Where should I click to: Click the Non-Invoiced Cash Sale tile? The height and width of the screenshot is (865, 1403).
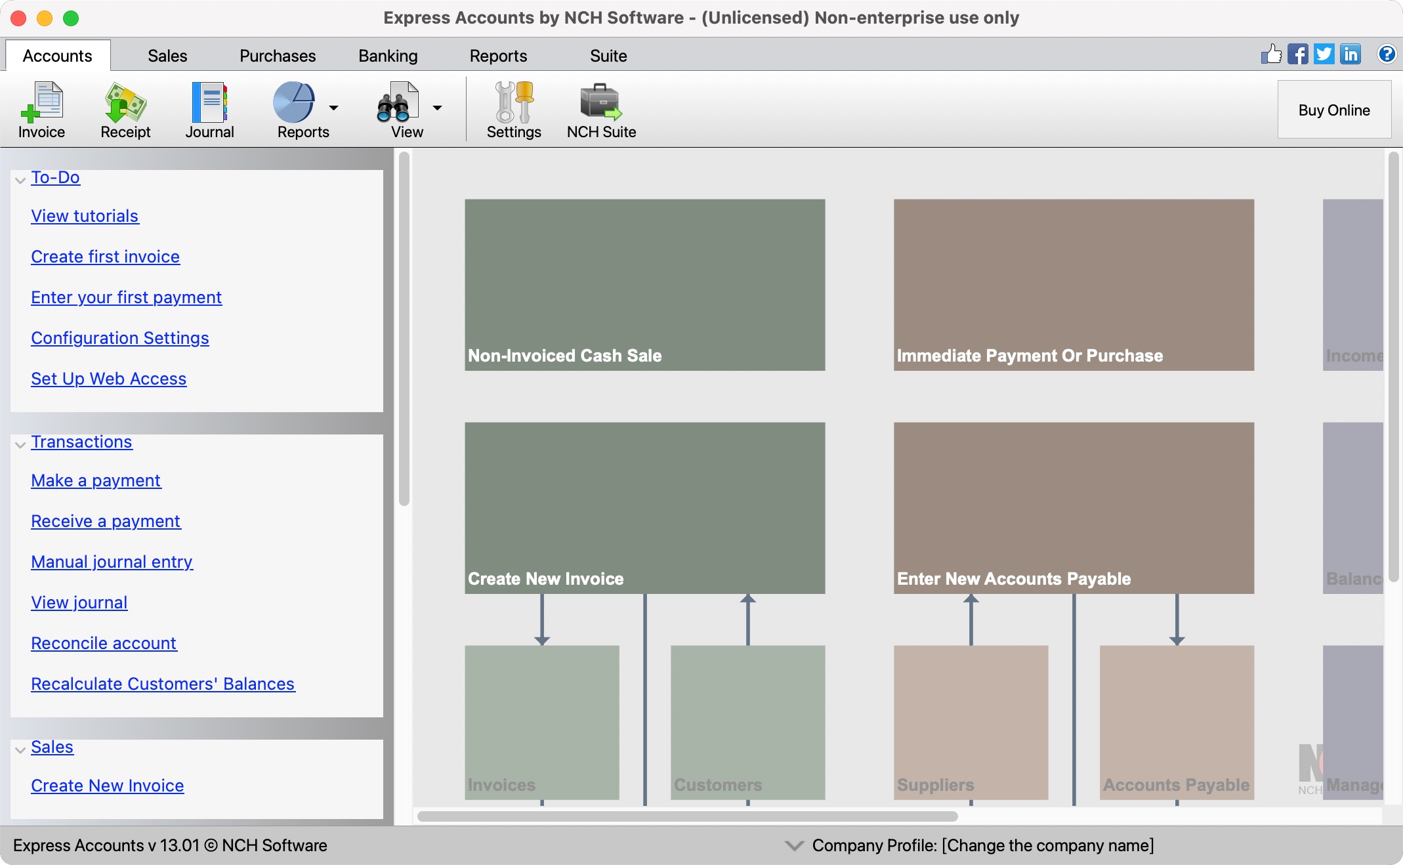[645, 285]
